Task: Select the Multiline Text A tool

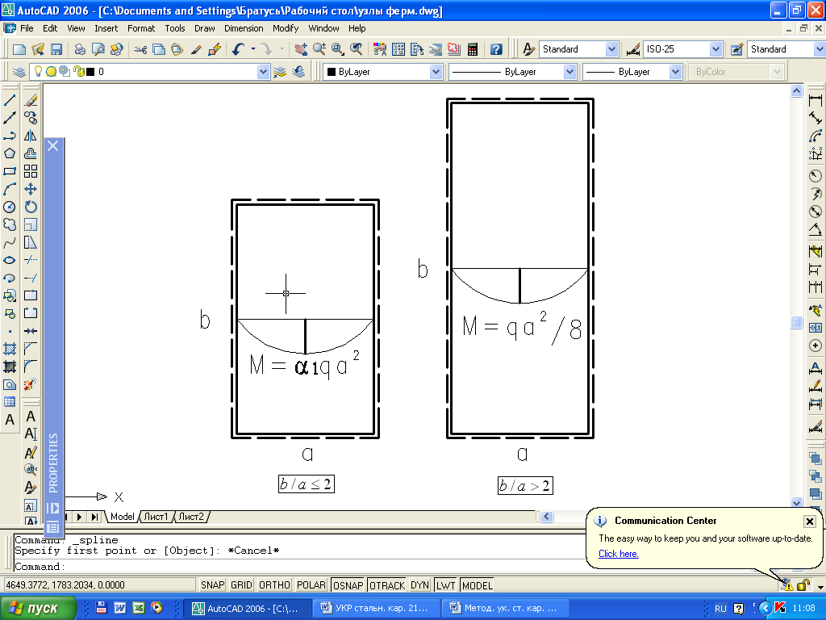Action: click(10, 420)
